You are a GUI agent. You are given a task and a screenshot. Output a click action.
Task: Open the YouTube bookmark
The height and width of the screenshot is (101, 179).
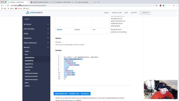click(18, 8)
